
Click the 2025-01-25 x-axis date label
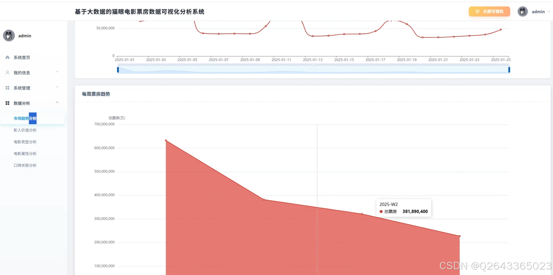500,60
